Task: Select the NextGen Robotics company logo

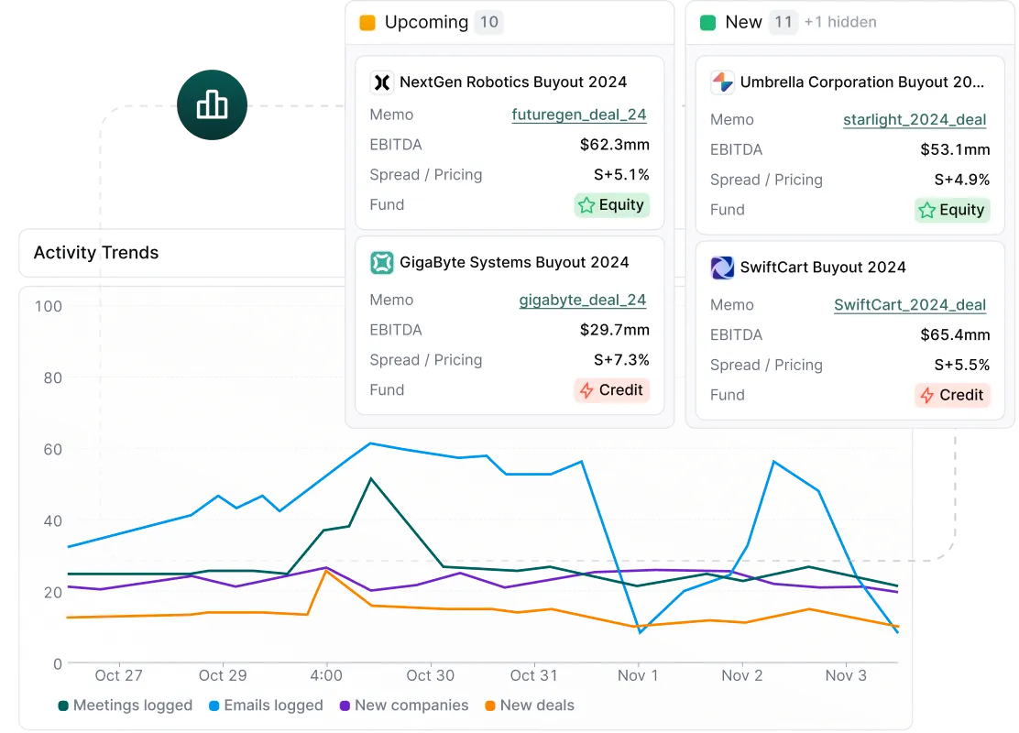Action: [384, 82]
